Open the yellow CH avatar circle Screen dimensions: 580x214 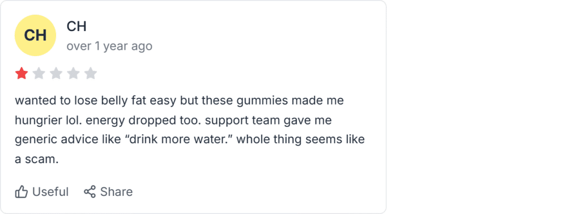tap(35, 36)
